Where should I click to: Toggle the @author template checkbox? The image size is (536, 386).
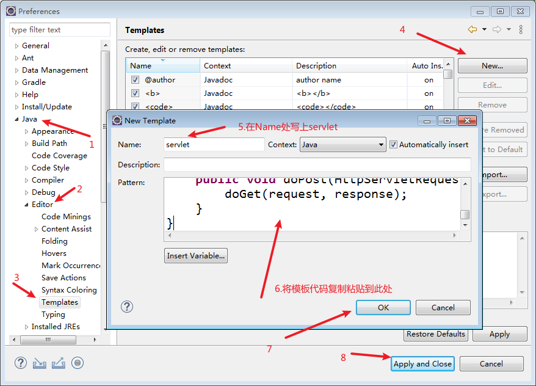pos(135,80)
